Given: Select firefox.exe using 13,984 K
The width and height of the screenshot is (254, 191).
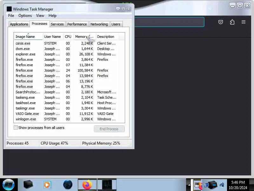Looking at the screenshot, I should point(69,76).
